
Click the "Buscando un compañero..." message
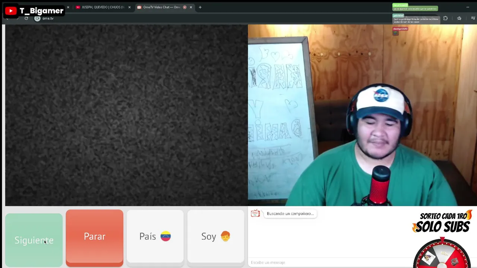click(290, 214)
